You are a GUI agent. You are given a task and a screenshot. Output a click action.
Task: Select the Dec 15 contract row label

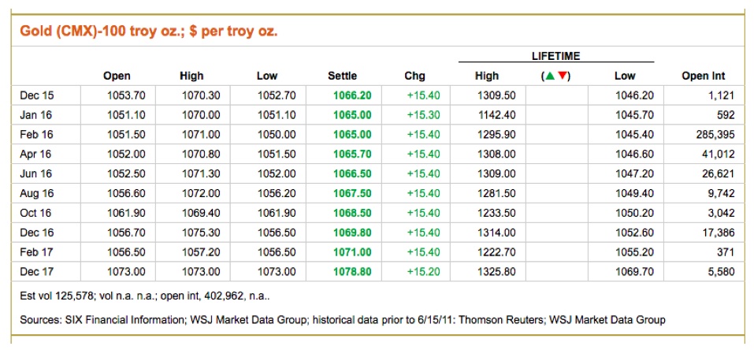35,95
